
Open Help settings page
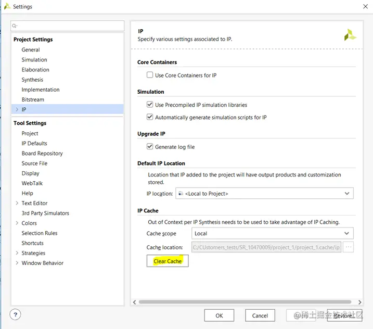tap(28, 193)
